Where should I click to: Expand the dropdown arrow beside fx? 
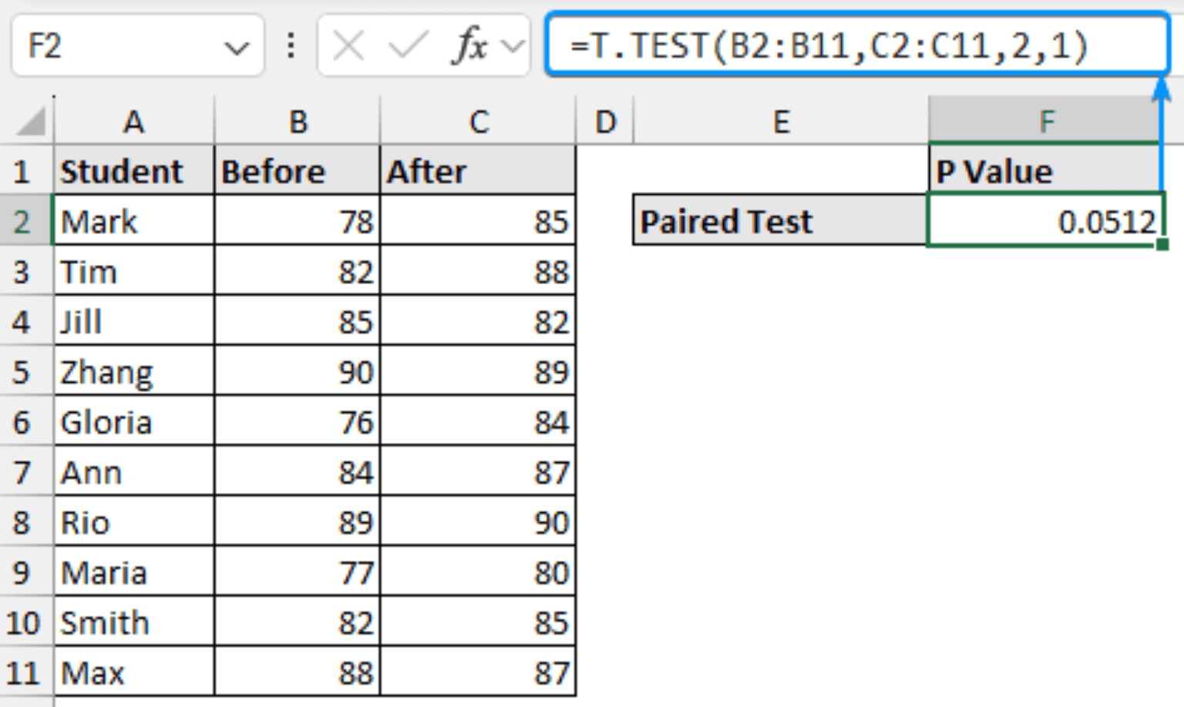(x=512, y=46)
